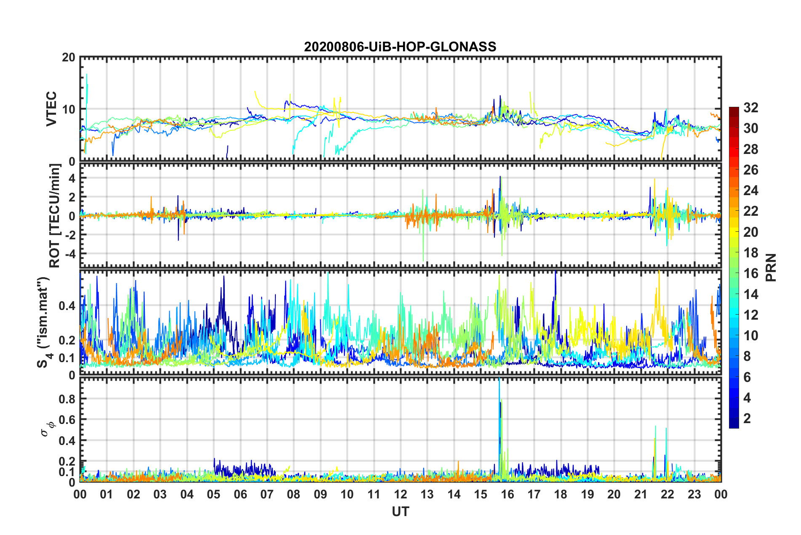Viewport: 801px width, 535px height.
Task: Select hour 21 on the UT axis
Action: point(641,495)
